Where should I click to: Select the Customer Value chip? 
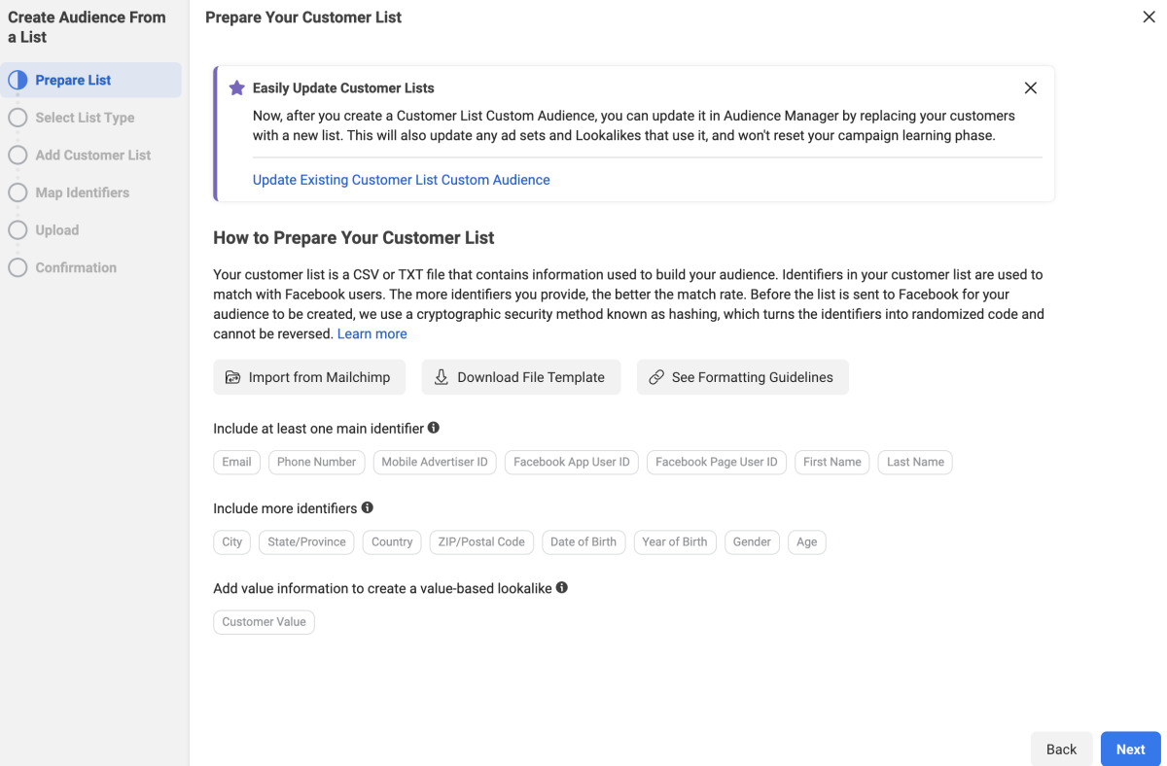264,621
